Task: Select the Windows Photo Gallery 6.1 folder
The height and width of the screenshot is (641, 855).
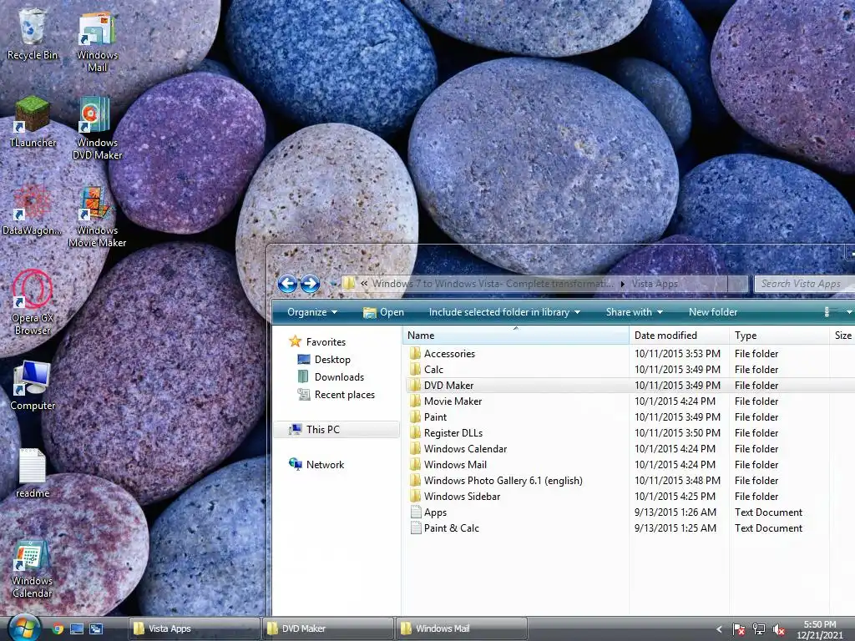Action: 503,480
